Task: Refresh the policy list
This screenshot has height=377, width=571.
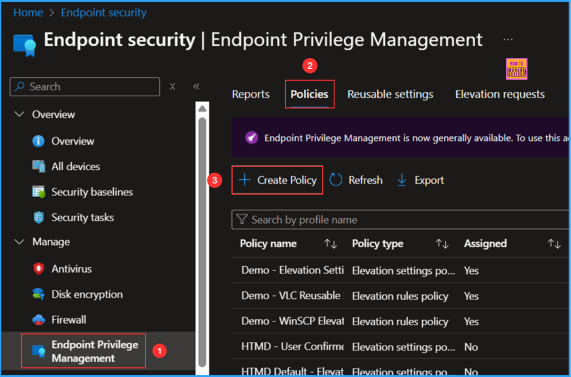Action: click(356, 180)
